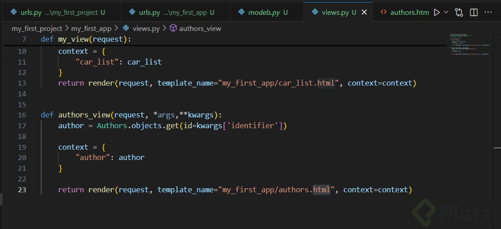Viewport: 501px width, 229px height.
Task: Expand the my_first_app breadcrumb segment
Action: coord(91,28)
